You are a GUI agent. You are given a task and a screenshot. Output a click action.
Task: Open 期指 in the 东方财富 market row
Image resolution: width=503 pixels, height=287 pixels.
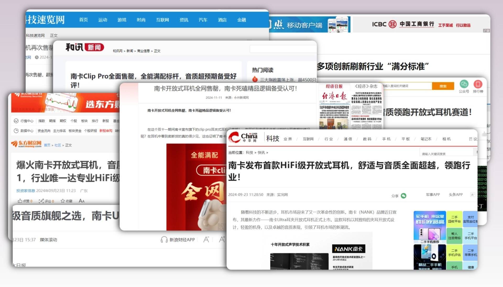pyautogui.click(x=52, y=121)
